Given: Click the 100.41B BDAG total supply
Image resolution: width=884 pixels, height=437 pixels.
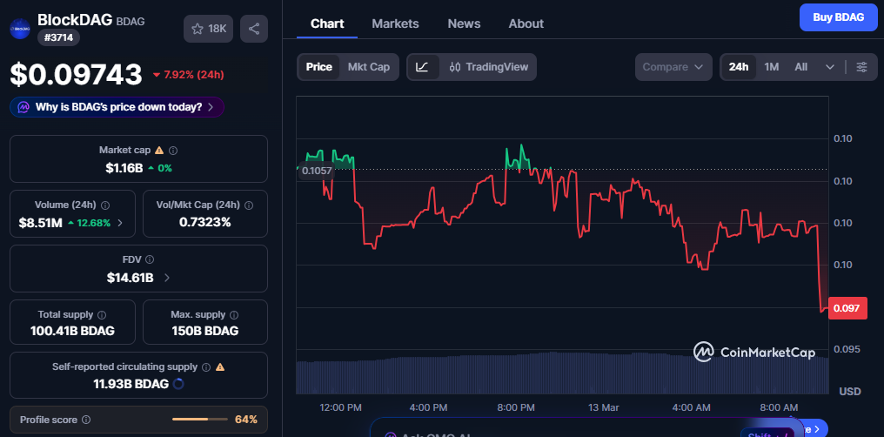Looking at the screenshot, I should [x=72, y=331].
